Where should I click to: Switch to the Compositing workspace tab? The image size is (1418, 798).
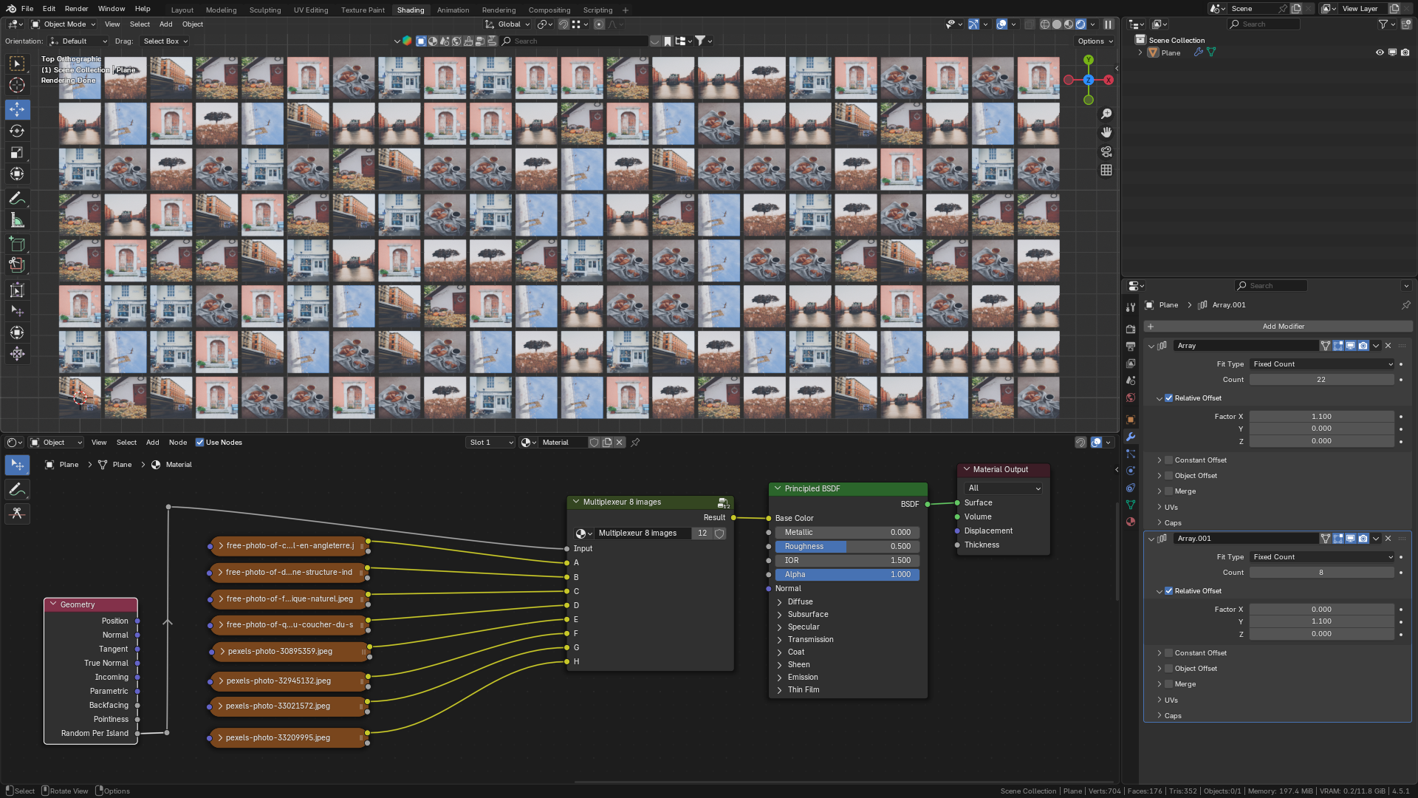tap(549, 10)
